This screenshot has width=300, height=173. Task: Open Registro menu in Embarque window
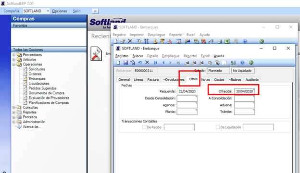122,56
